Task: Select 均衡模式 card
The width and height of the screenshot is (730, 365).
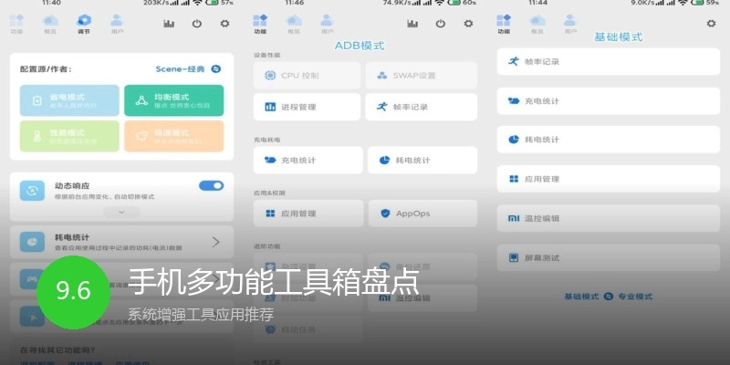Action: coord(173,100)
